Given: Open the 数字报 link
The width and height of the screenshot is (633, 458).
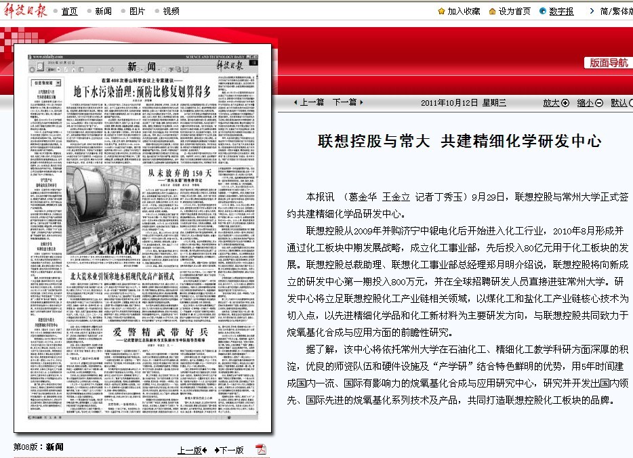Looking at the screenshot, I should coord(562,12).
